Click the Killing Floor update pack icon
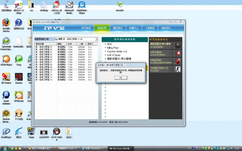The image size is (242, 151). pos(178,61)
